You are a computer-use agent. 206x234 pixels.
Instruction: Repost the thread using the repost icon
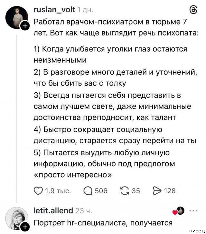coord(124,190)
